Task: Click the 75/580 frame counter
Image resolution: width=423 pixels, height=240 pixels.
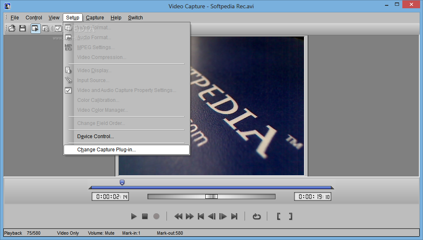Action: click(33, 233)
